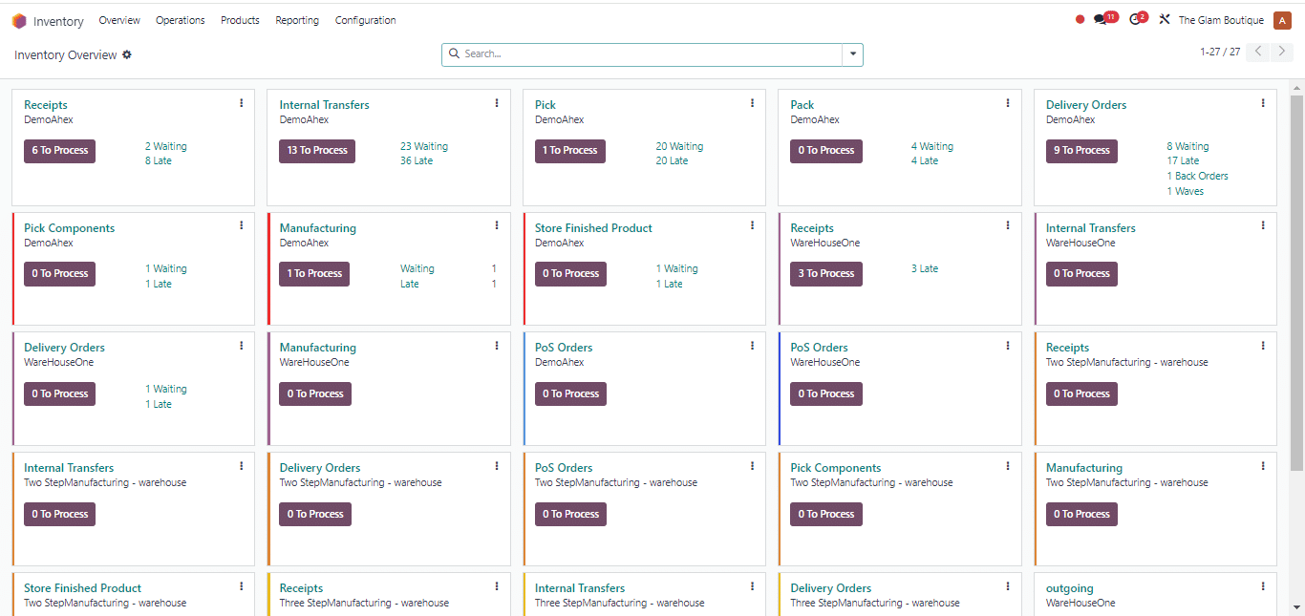
Task: Click the Inventory Overview gear icon
Action: pyautogui.click(x=127, y=55)
